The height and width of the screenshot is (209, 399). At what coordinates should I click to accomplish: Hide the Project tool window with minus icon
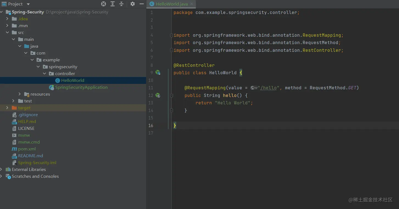coord(142,4)
